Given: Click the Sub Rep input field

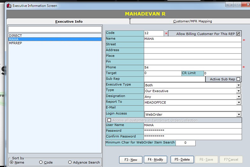Looking at the screenshot, I should pos(174,79).
